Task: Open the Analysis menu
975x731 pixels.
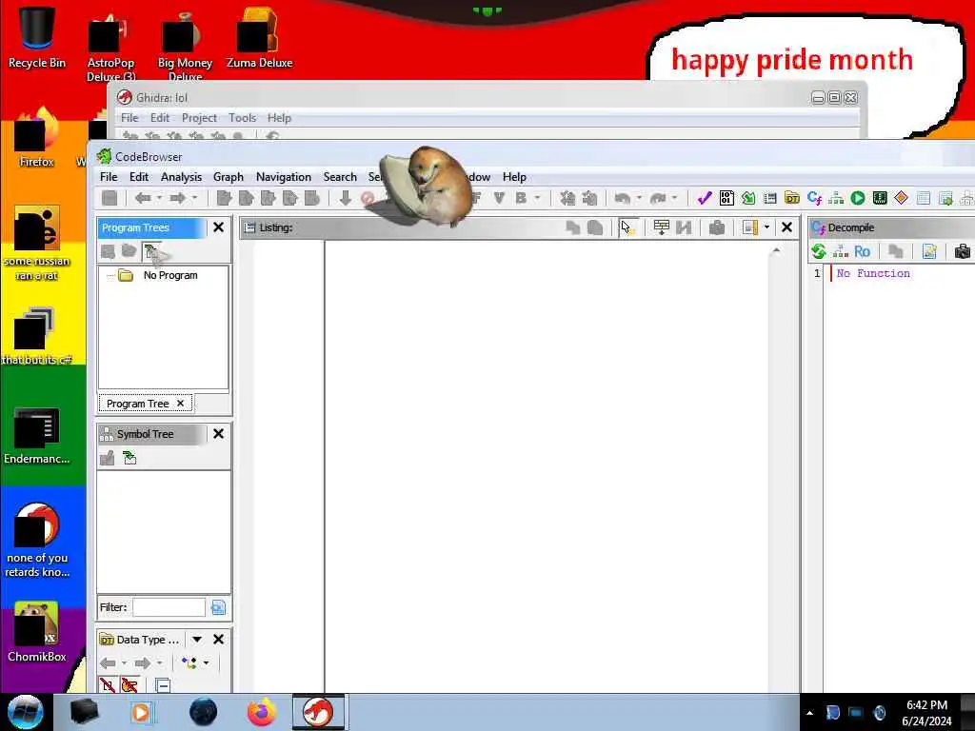Action: 181,176
